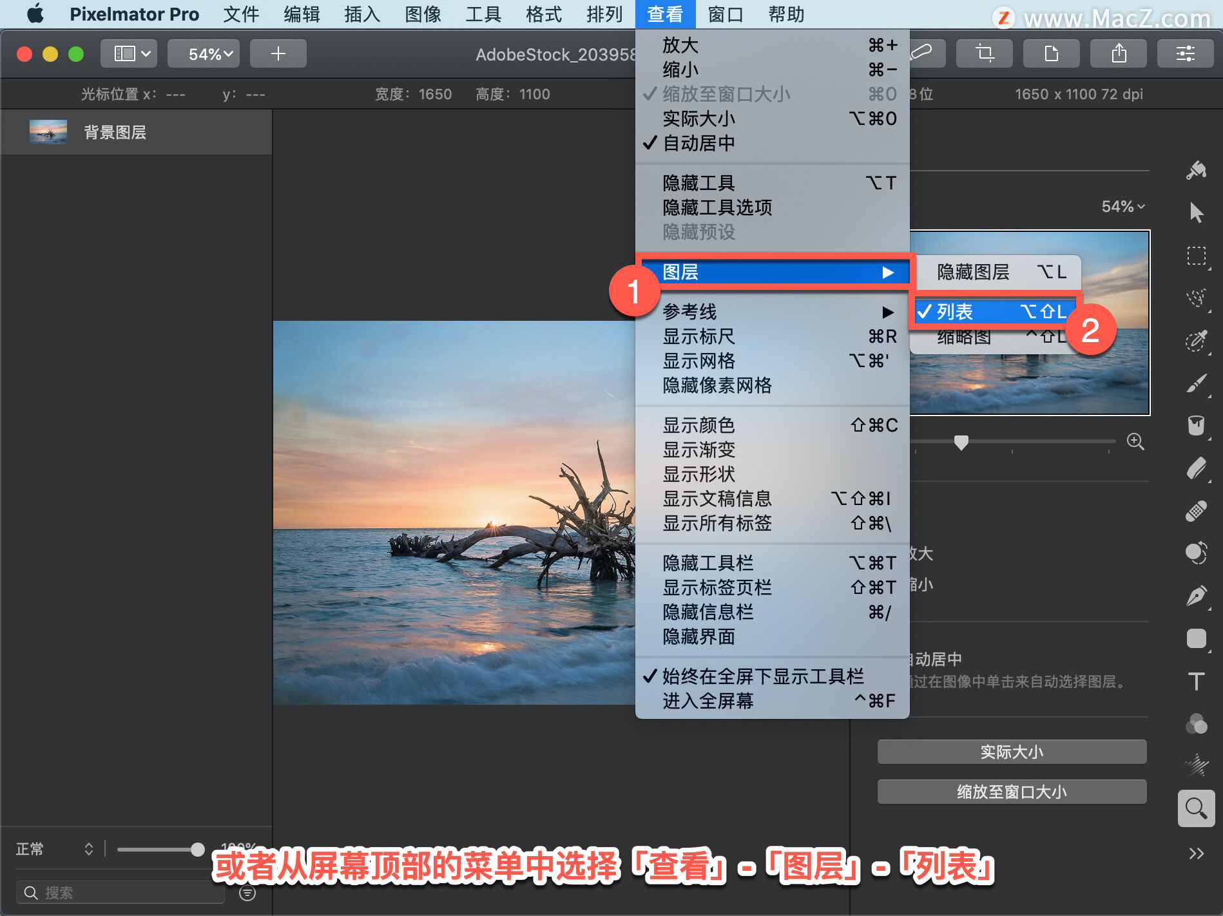Select the rectangular Selection tool
This screenshot has width=1223, height=916.
(x=1196, y=256)
